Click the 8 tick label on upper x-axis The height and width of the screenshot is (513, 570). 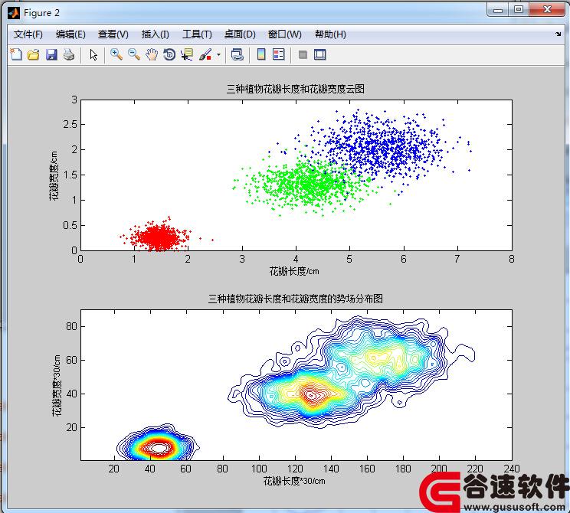point(512,259)
